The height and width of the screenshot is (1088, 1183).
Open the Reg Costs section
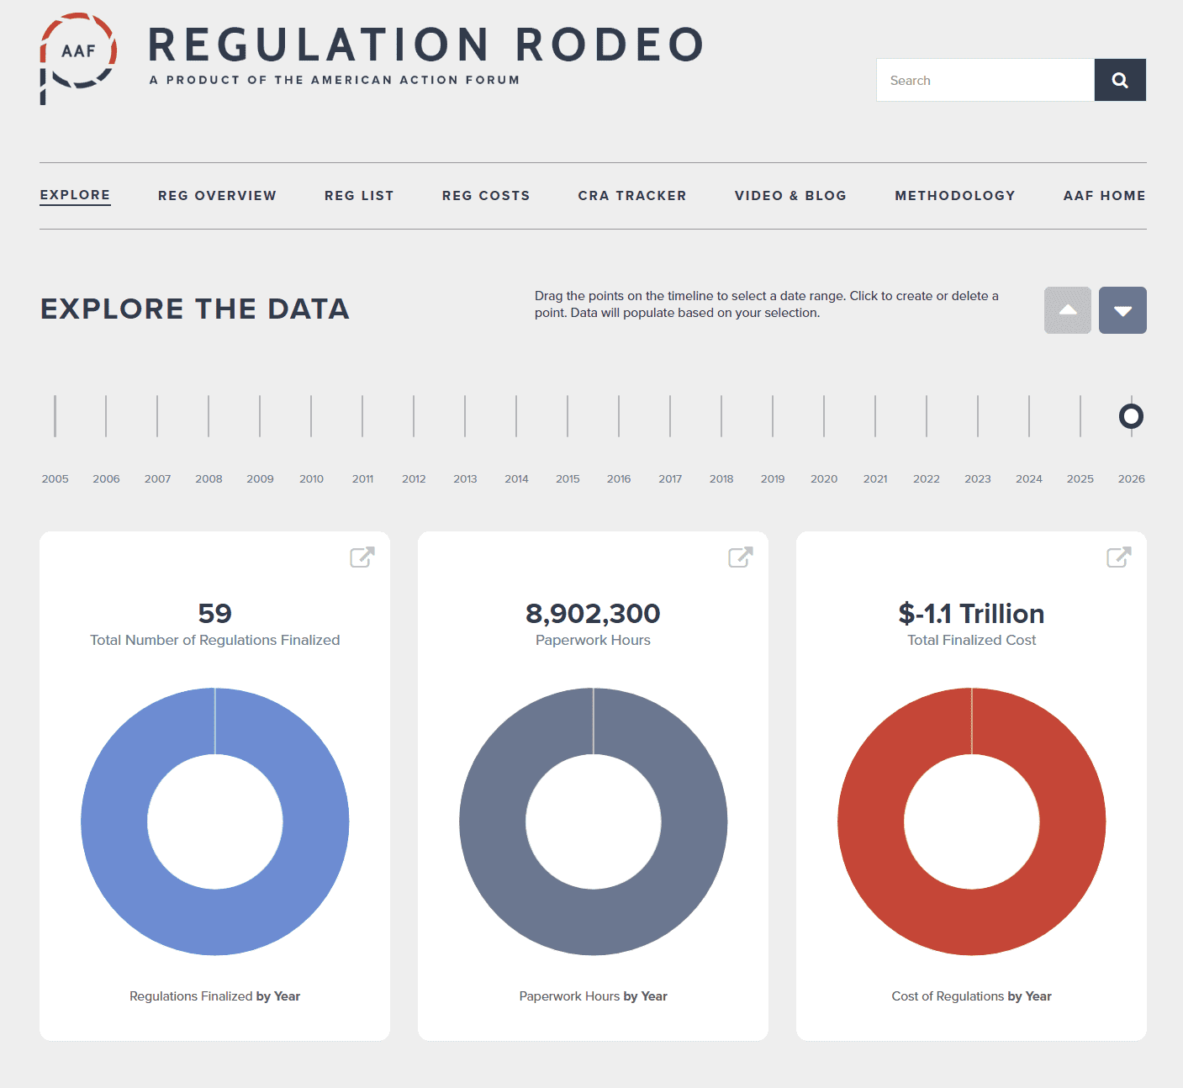tap(486, 195)
